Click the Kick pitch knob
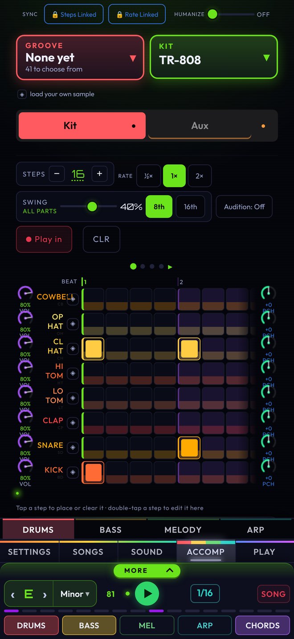The image size is (294, 639). [268, 467]
